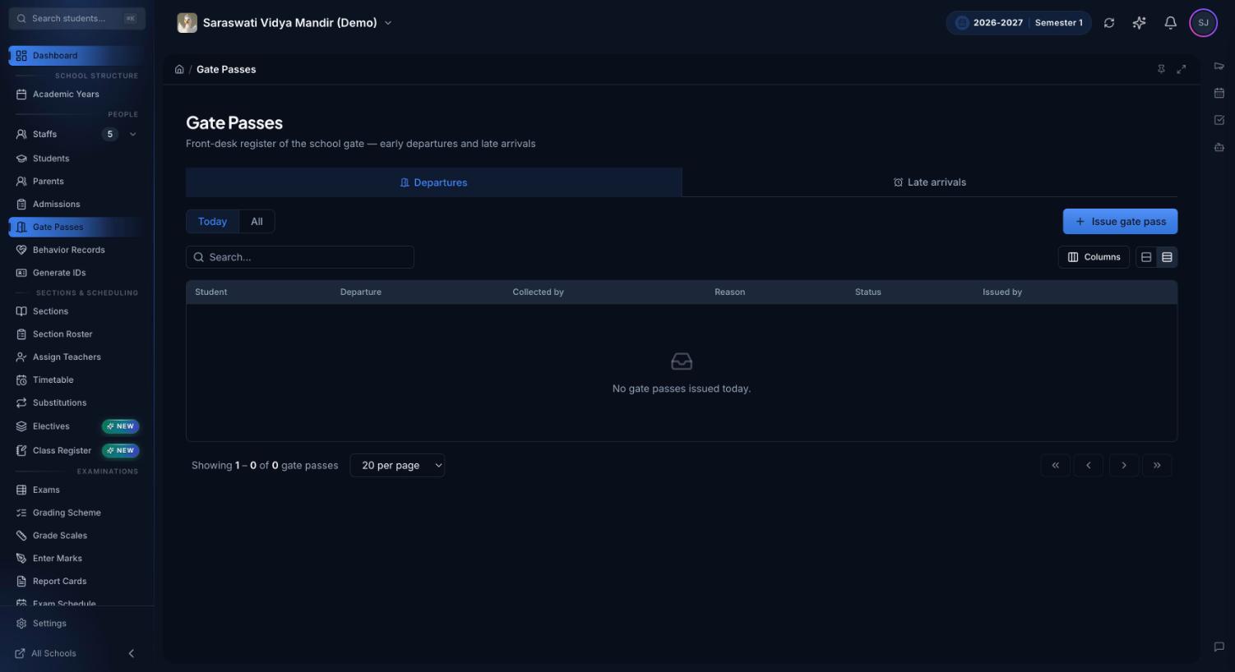
Task: Open the AI sparkle assistant icon
Action: click(x=1139, y=23)
